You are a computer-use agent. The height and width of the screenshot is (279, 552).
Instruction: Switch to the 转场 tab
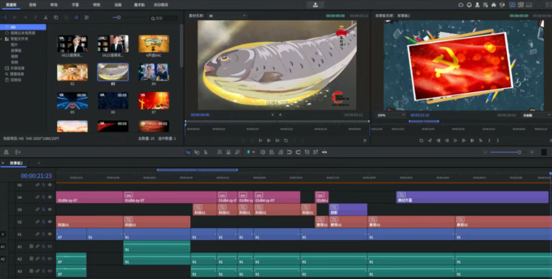(54, 5)
